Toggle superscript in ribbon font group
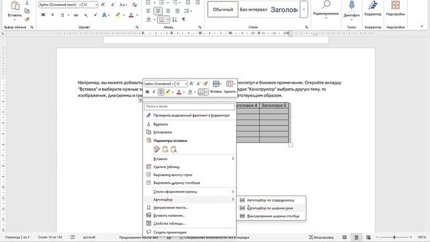 (95, 15)
